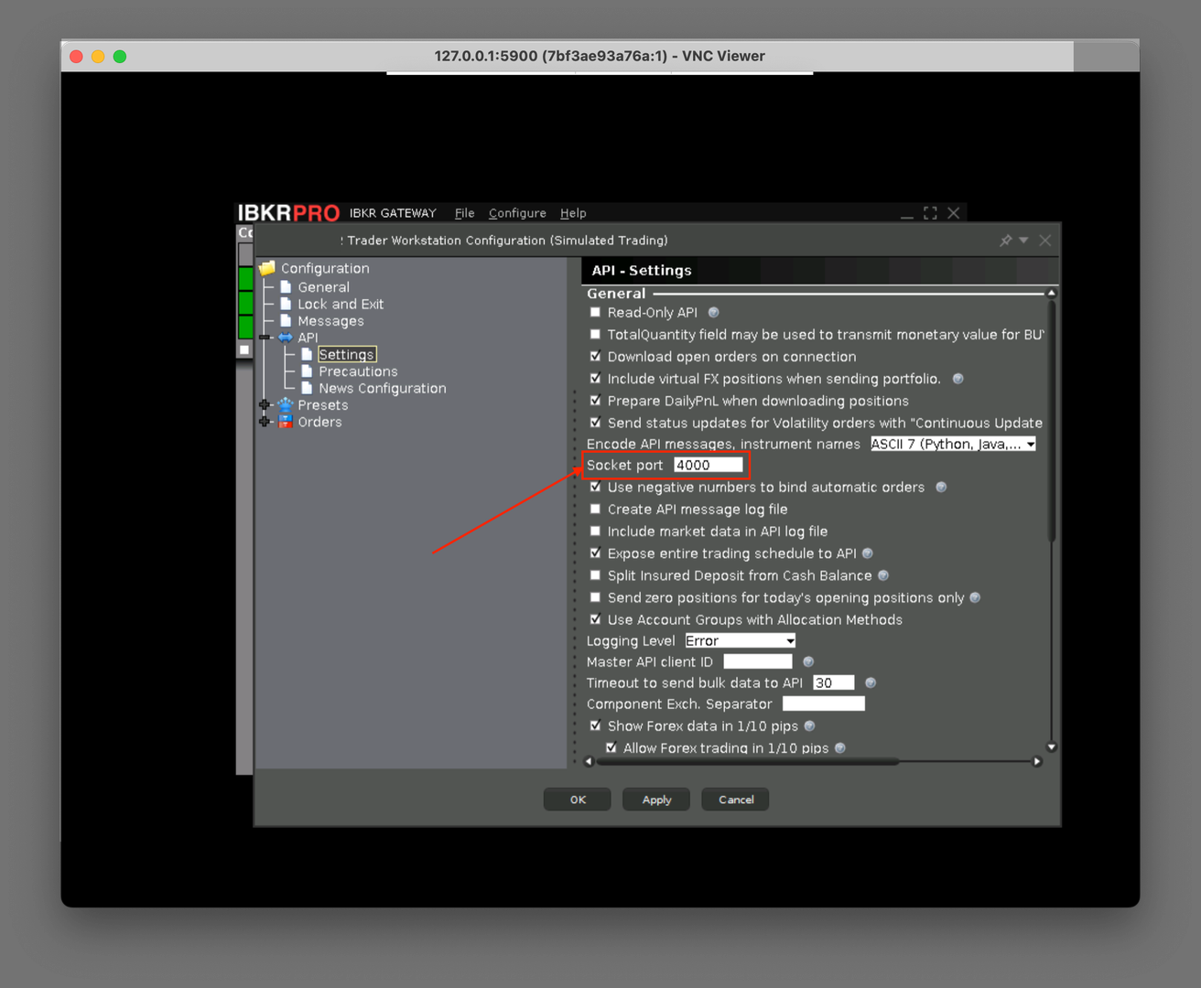The width and height of the screenshot is (1201, 988).
Task: Uncheck Download open orders on connection
Action: (596, 357)
